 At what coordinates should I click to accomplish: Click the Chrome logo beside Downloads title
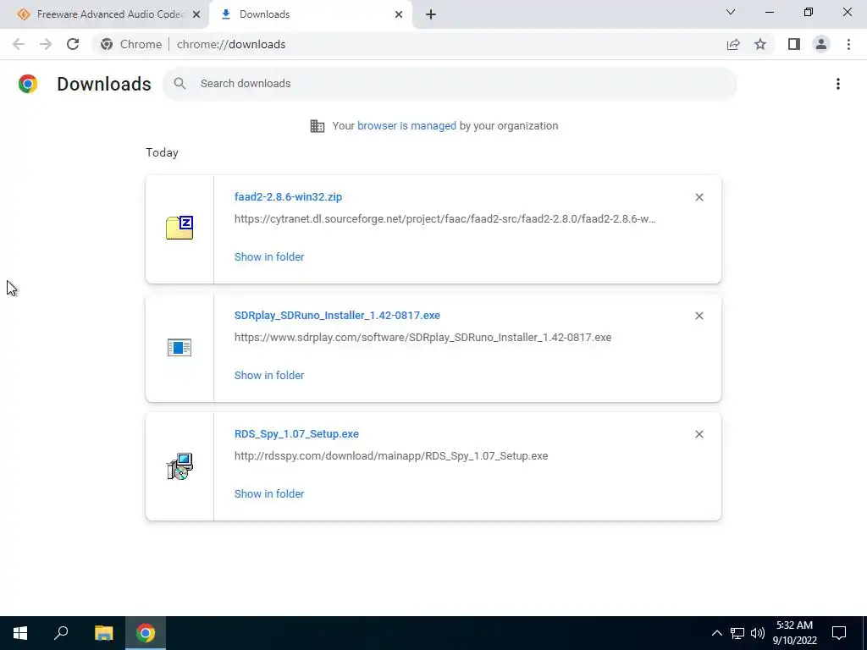(28, 84)
